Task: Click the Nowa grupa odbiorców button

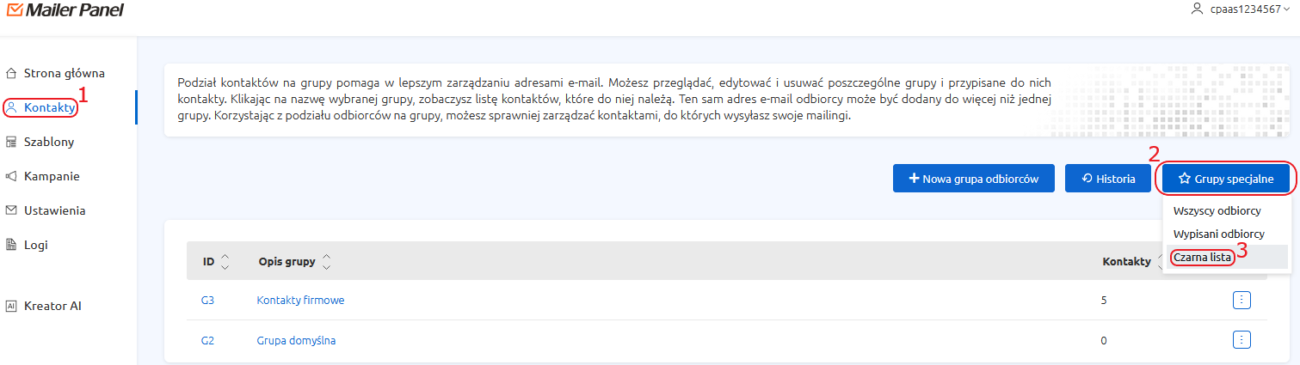Action: [x=974, y=179]
